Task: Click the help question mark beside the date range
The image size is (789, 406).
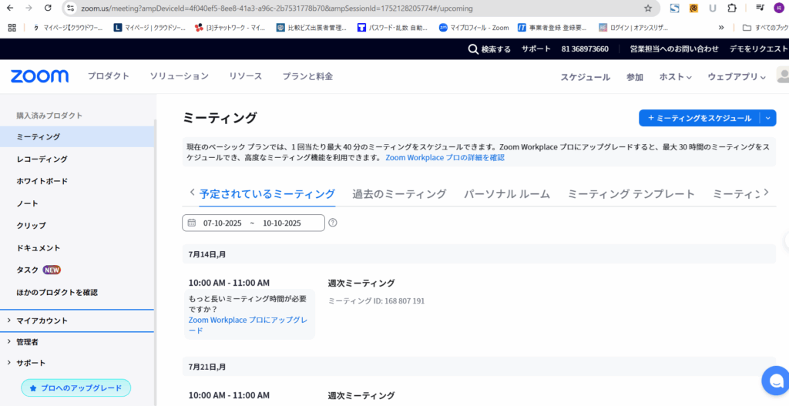Action: coord(333,223)
